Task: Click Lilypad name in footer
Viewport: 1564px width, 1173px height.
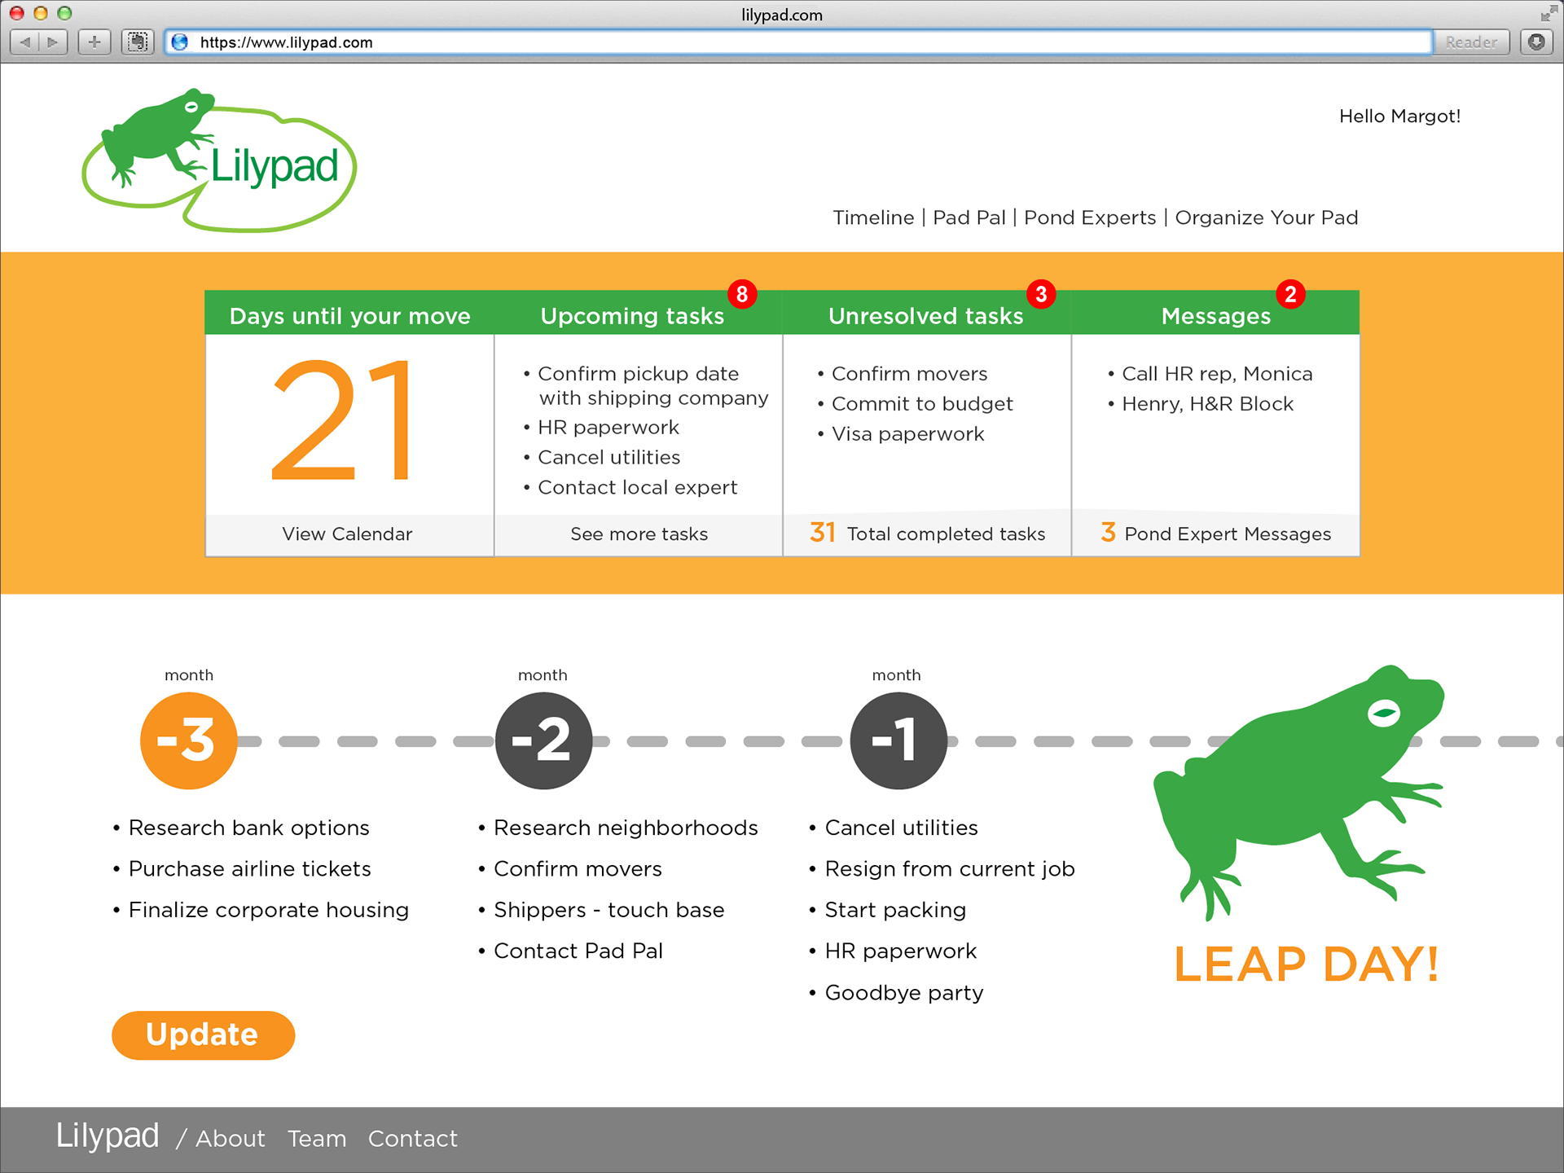Action: (x=108, y=1136)
